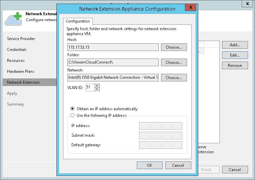Screen dimensions: 255x180
Task: Click Cancel in the background wizard window
Action: tap(235, 170)
